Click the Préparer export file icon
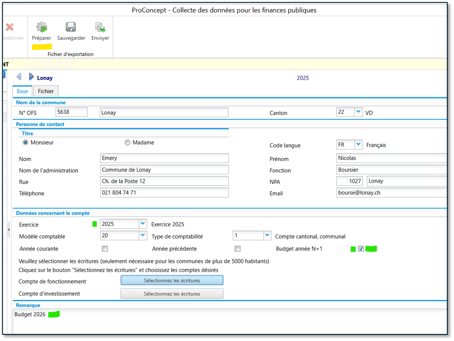 click(x=42, y=27)
